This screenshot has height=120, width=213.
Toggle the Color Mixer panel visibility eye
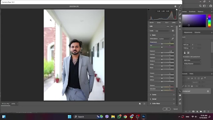pyautogui.click(x=174, y=104)
